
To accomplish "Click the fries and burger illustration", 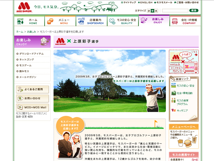I will click(x=188, y=141).
